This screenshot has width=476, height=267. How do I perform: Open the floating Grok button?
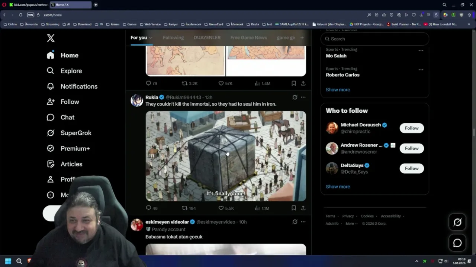457,222
